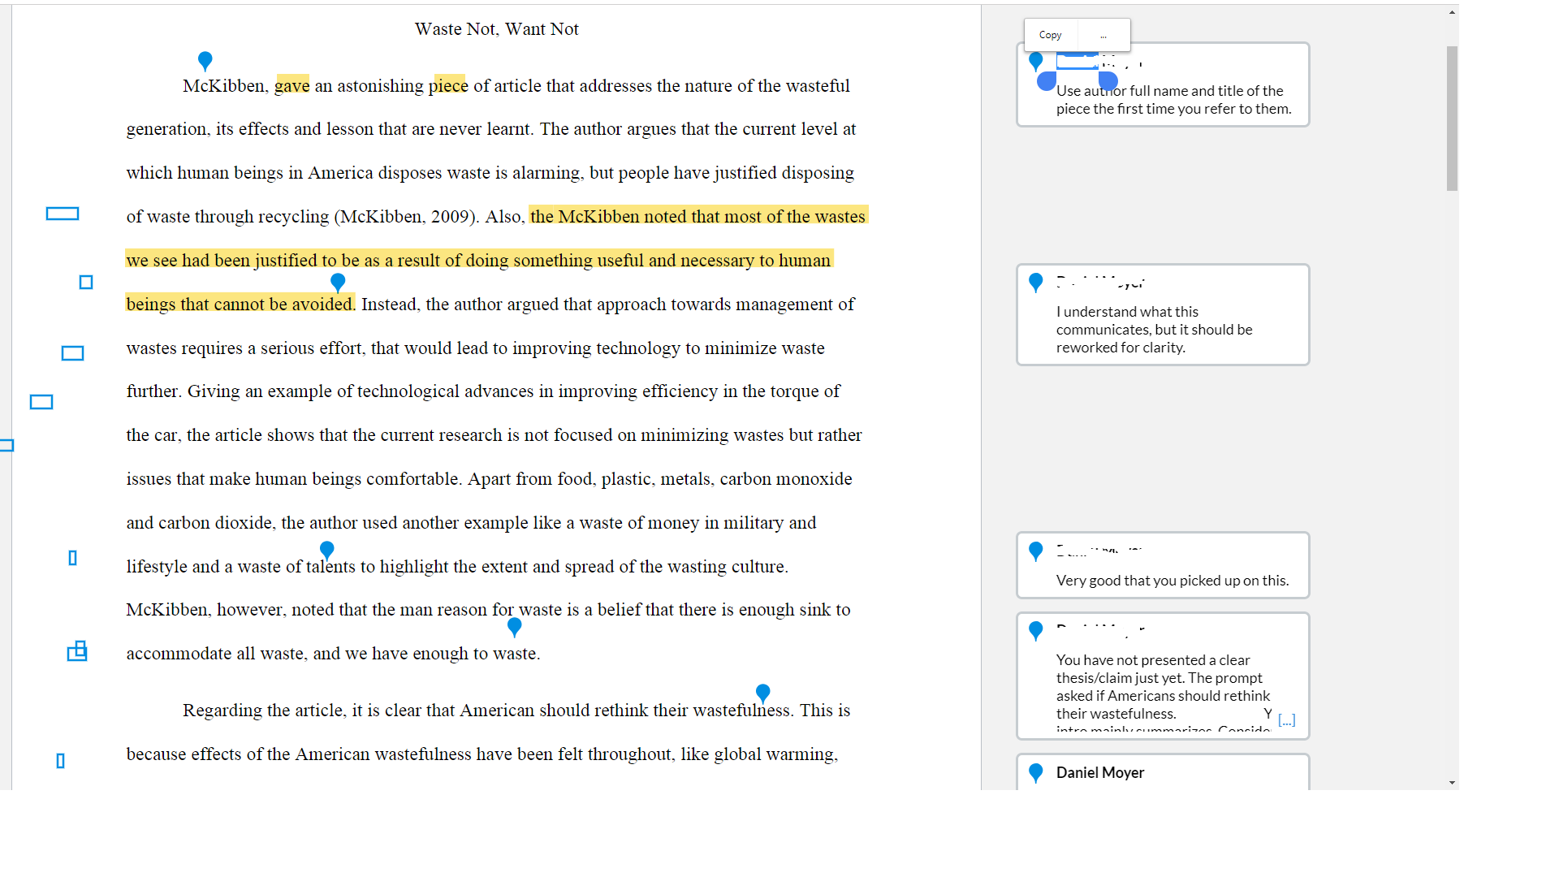Expand truncated comment with '[...]' link

tap(1287, 719)
